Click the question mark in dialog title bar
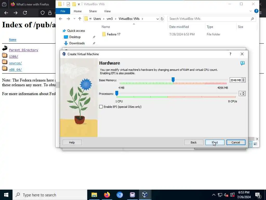 tap(230, 54)
